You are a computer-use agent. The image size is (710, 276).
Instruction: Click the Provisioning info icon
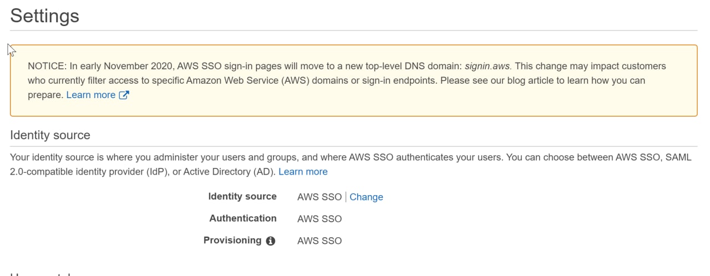coord(271,241)
